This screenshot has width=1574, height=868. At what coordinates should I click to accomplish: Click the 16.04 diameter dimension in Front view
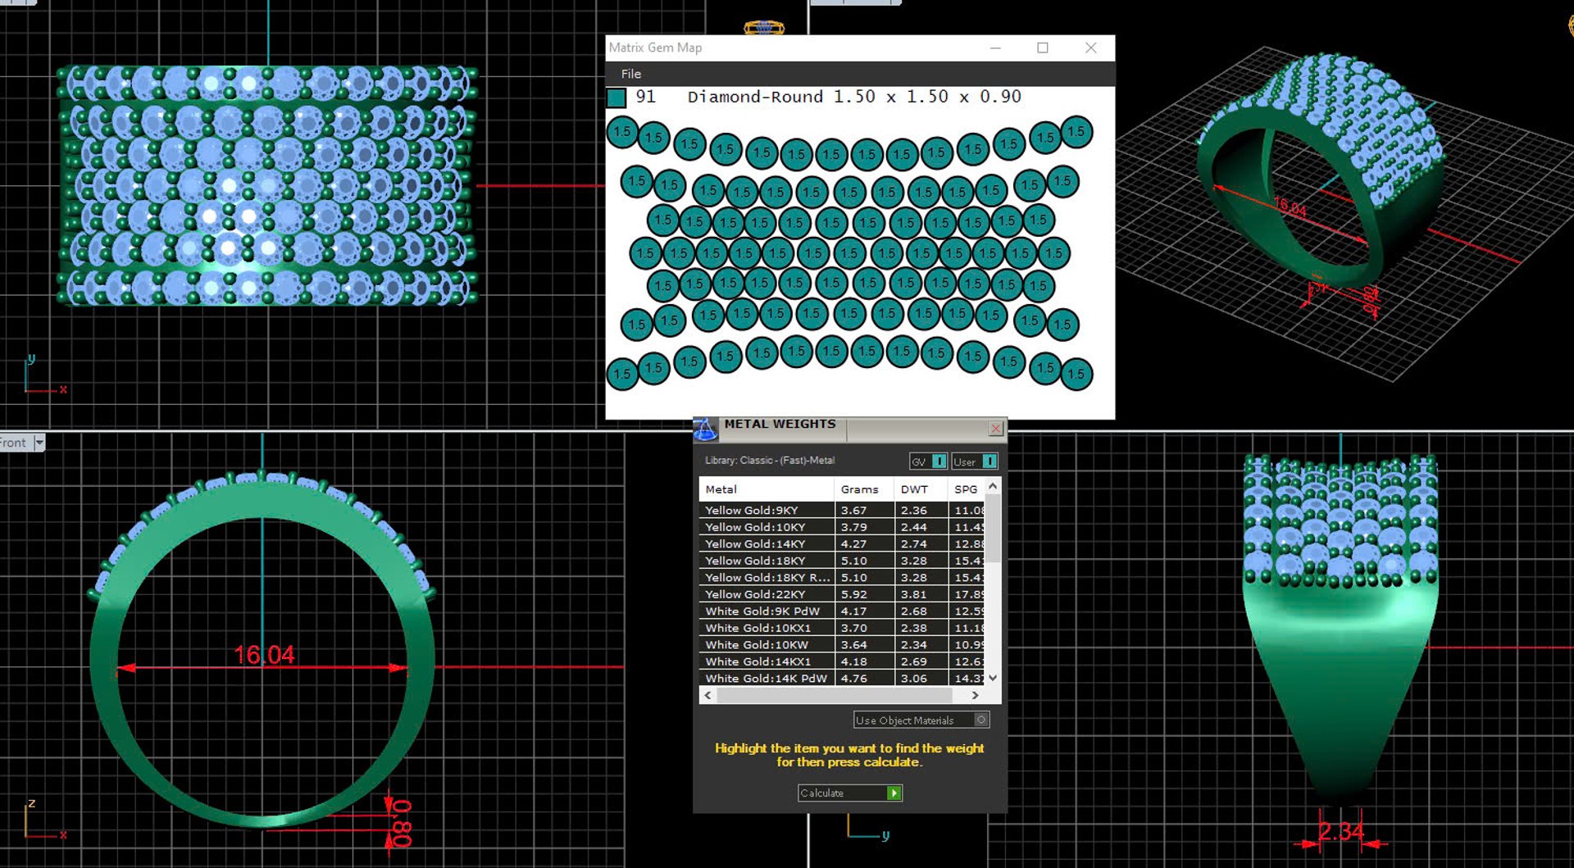click(x=264, y=655)
